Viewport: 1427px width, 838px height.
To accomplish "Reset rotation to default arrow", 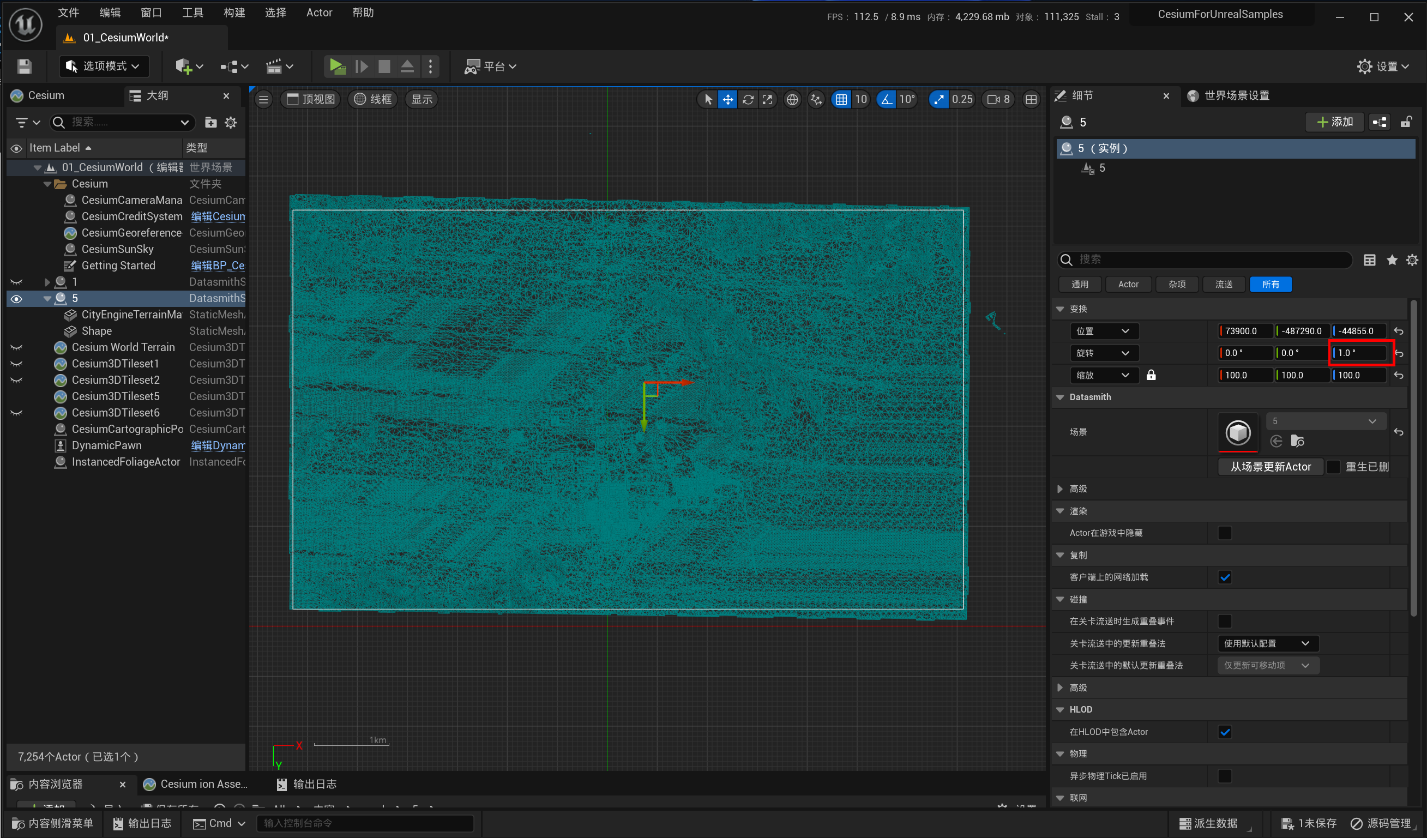I will pyautogui.click(x=1399, y=353).
